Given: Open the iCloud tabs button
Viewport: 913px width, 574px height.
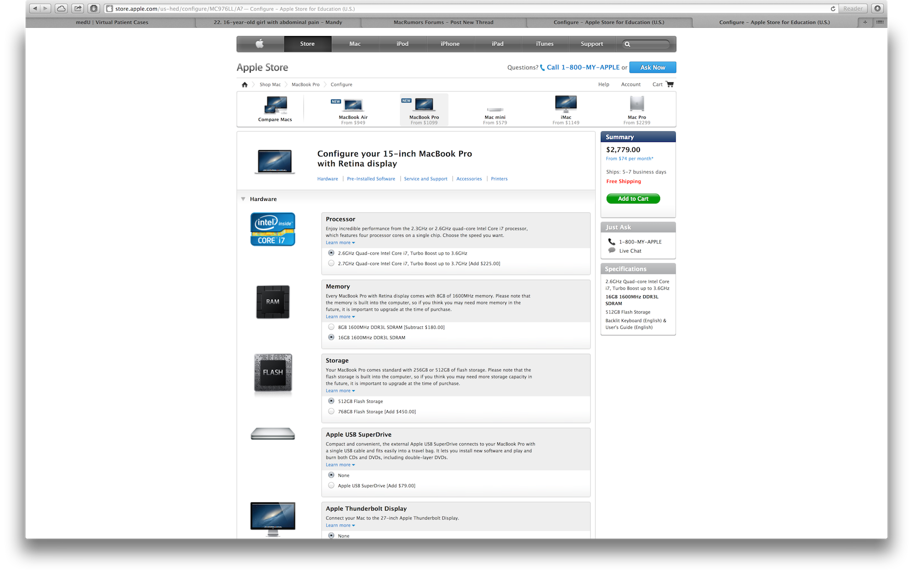Looking at the screenshot, I should tap(61, 8).
